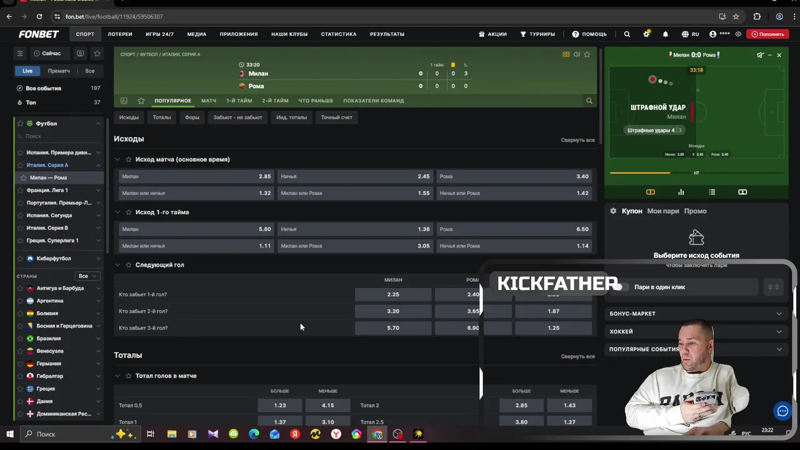Favorite Футбол with its sidebar star

click(20, 124)
